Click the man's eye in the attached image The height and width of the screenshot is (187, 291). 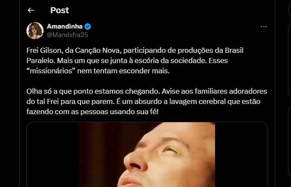[x=170, y=150]
